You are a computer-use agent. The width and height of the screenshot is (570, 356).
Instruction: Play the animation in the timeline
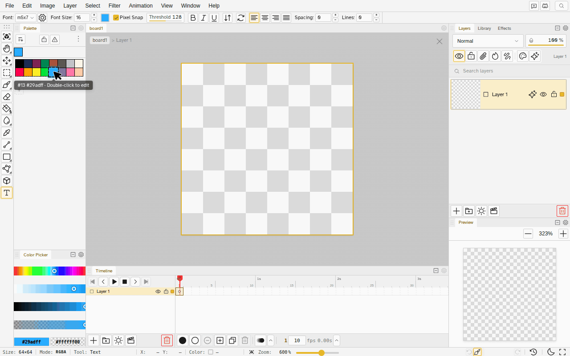114,282
